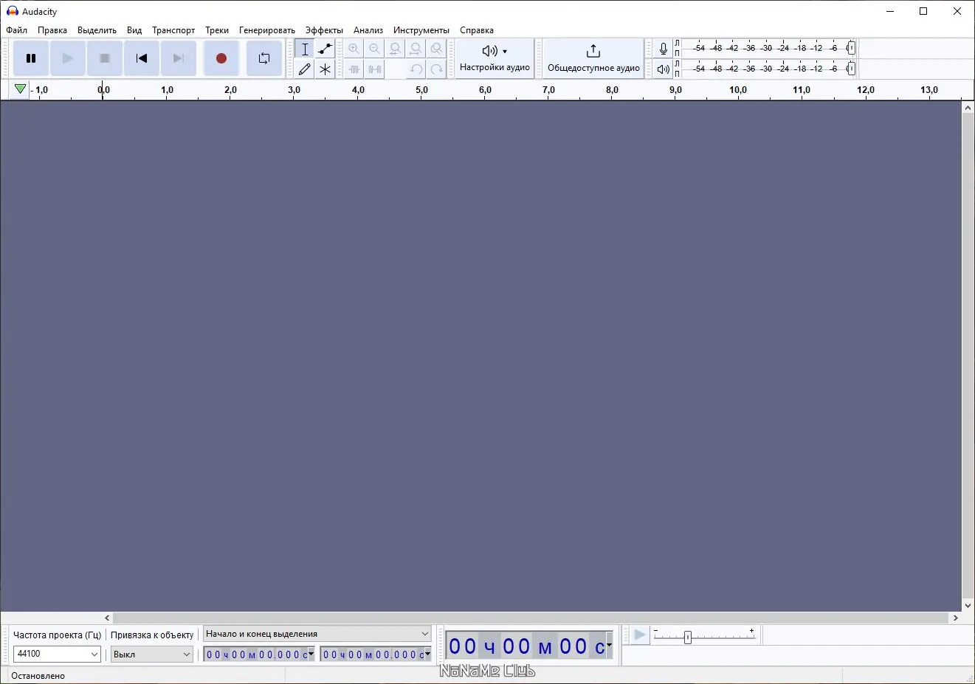
Task: Toggle the Loop playback button
Action: [x=264, y=58]
